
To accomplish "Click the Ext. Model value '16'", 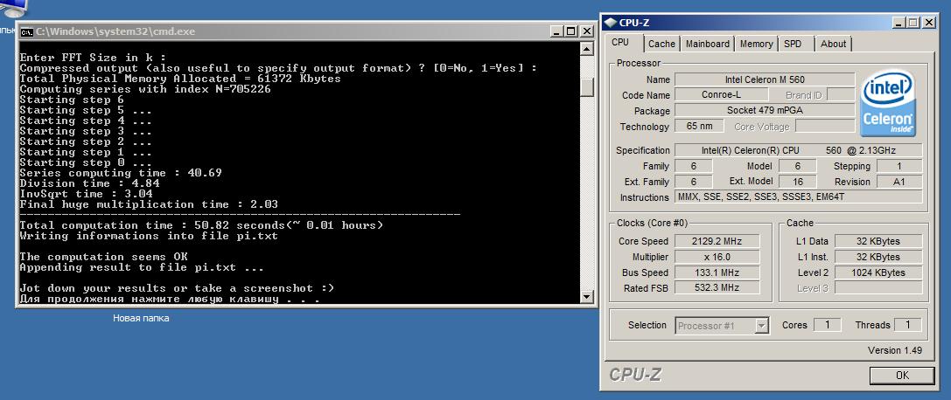I will tap(798, 182).
